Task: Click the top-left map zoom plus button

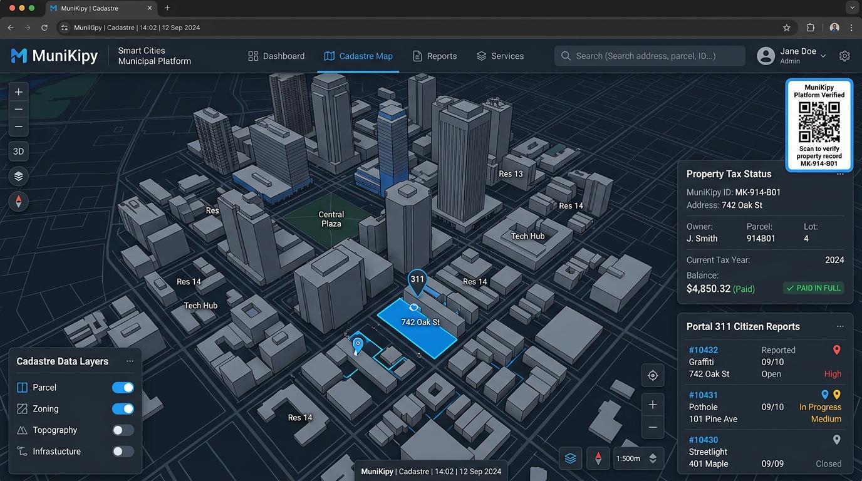Action: (19, 92)
